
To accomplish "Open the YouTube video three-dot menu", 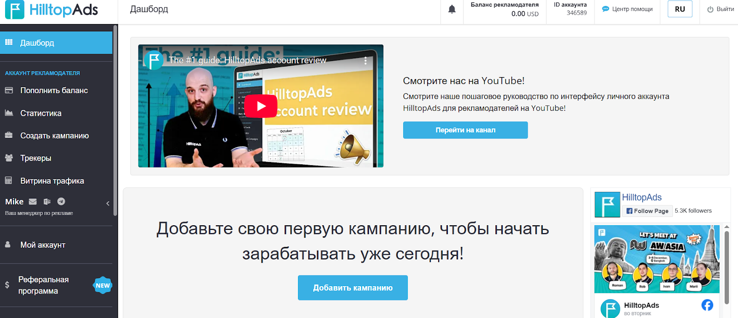I will pos(366,60).
